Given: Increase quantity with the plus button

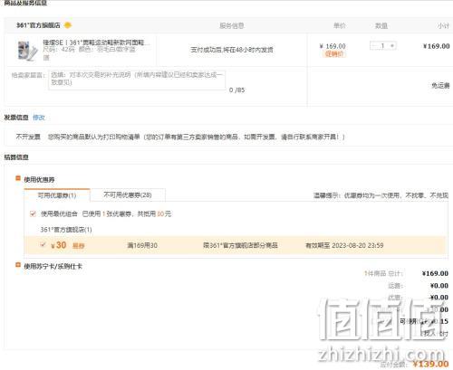Looking at the screenshot, I should [x=392, y=46].
